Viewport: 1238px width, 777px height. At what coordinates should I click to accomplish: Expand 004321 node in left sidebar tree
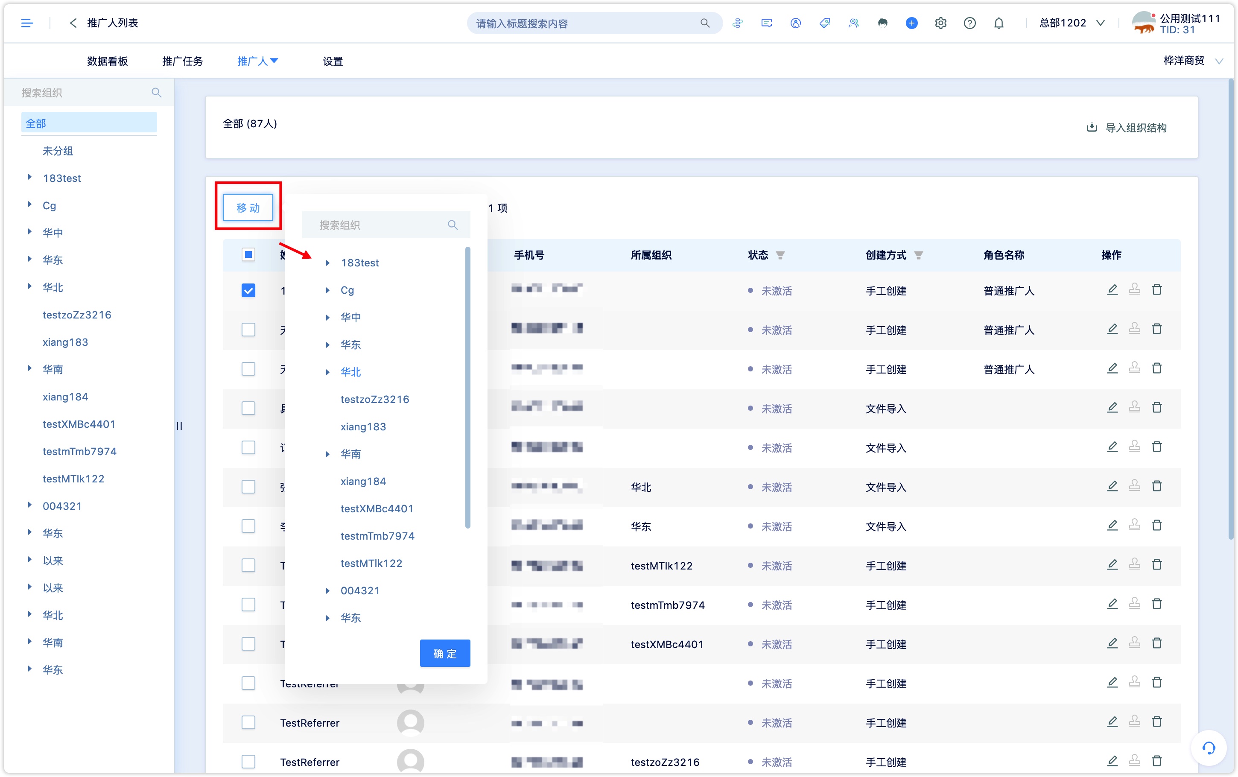(x=30, y=505)
